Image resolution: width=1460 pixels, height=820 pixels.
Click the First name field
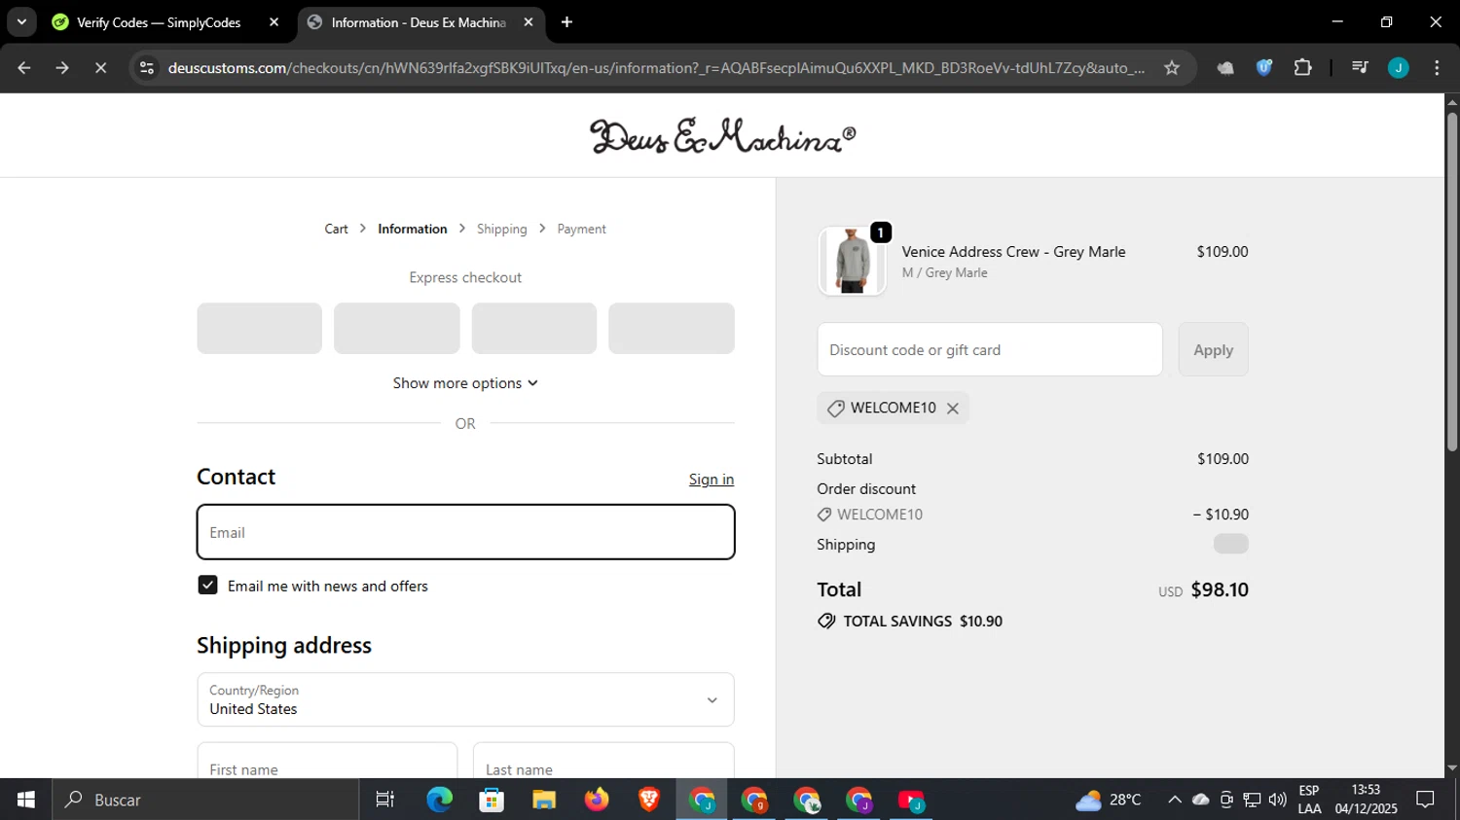327,761
